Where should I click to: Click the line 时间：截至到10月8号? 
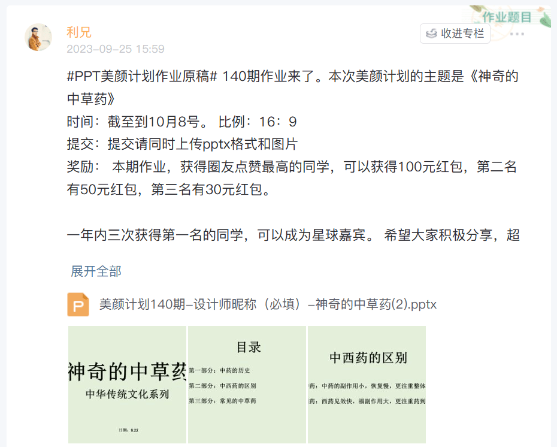138,122
